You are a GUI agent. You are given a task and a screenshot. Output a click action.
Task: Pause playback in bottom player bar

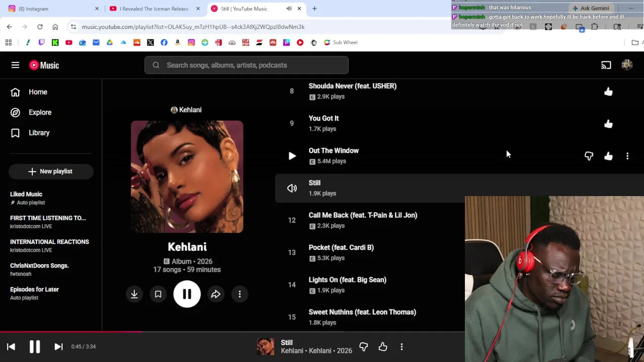35,346
